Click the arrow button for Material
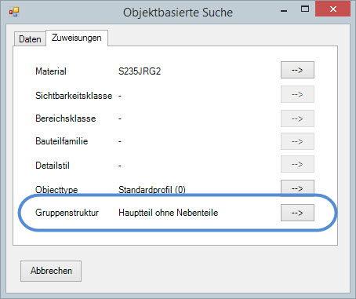This screenshot has height=299, width=356. [x=297, y=70]
